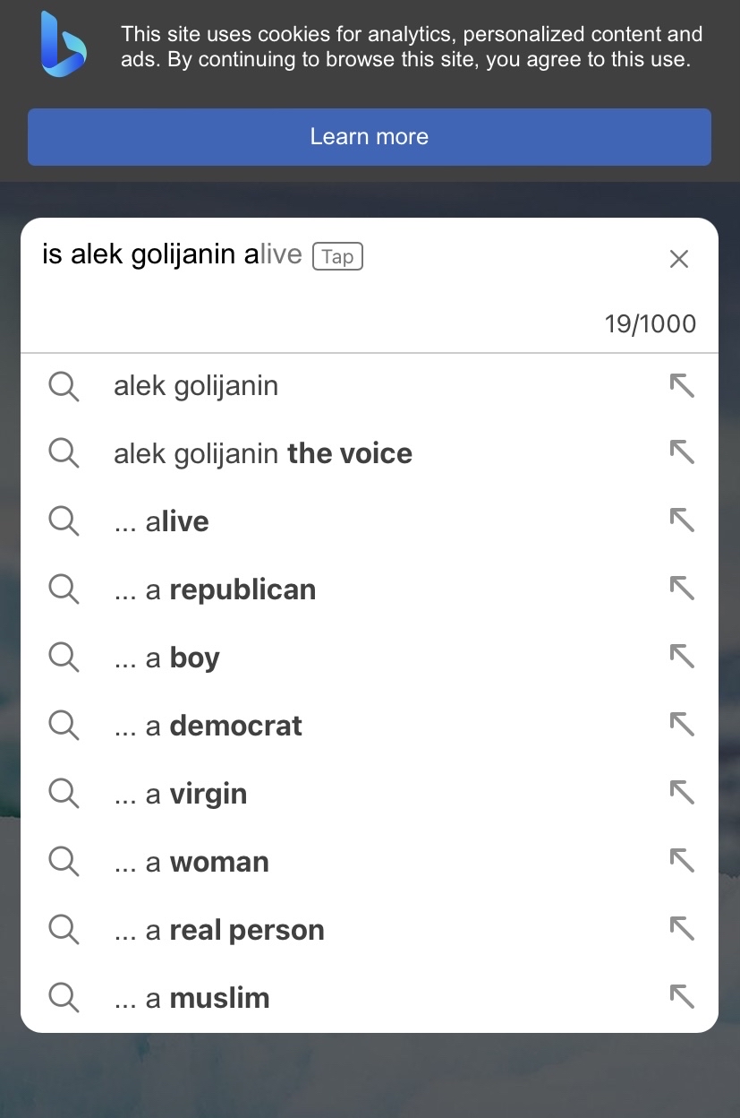This screenshot has height=1118, width=740.
Task: Choose the '... a muslim' suggestion
Action: coord(370,998)
